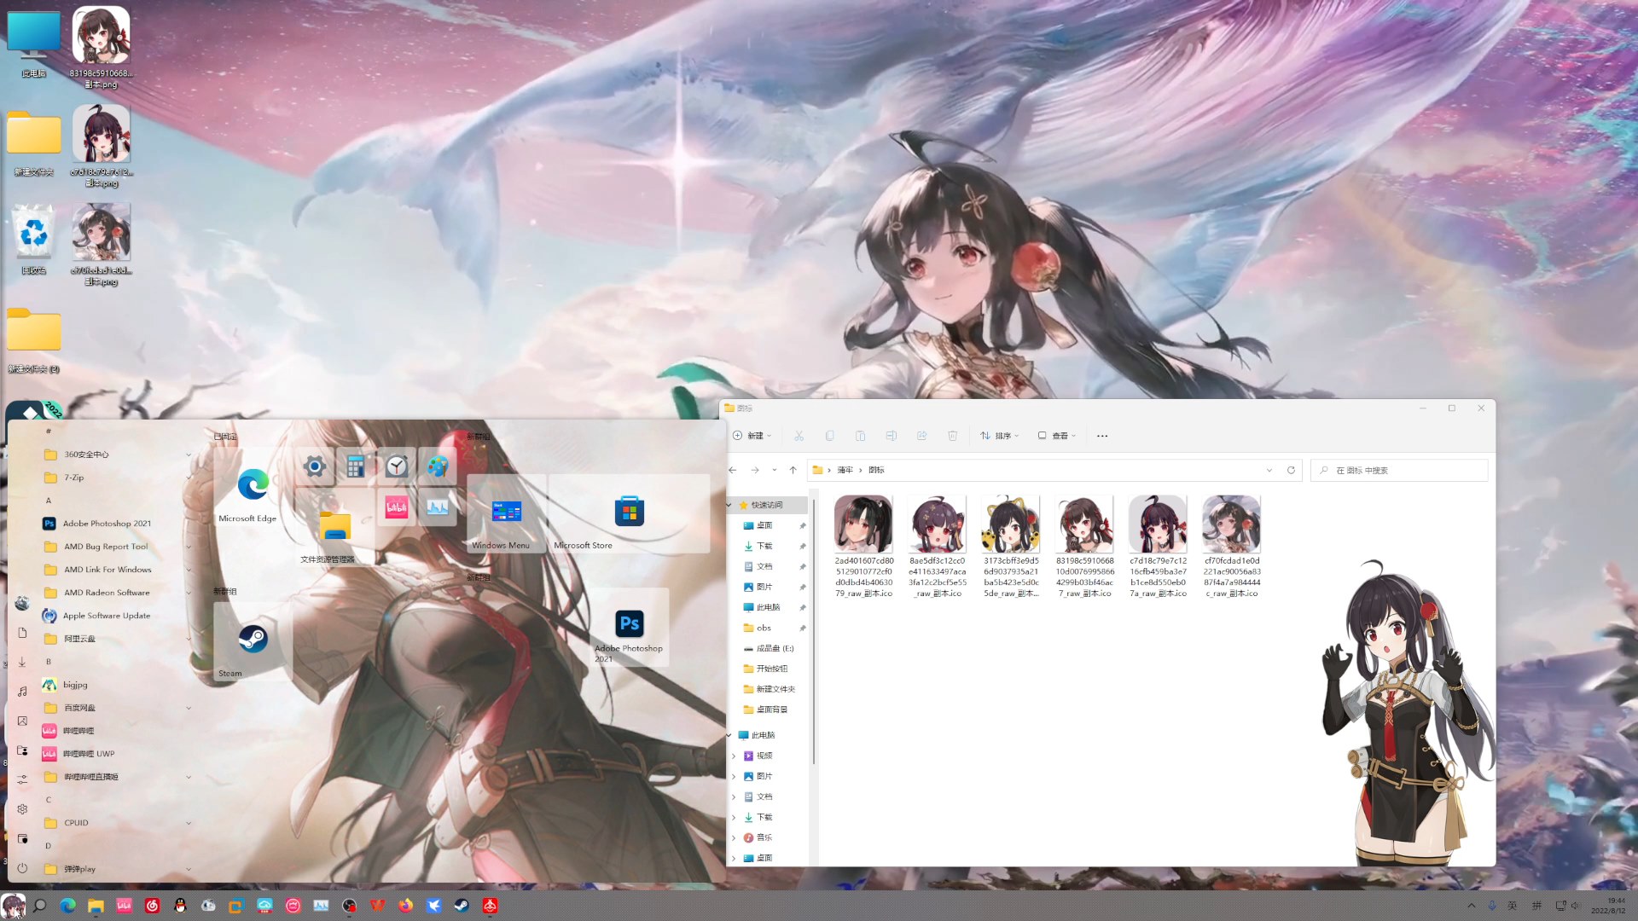Expand 视频 under 此电脑 in navigation pane
Image resolution: width=1638 pixels, height=921 pixels.
pyautogui.click(x=734, y=756)
